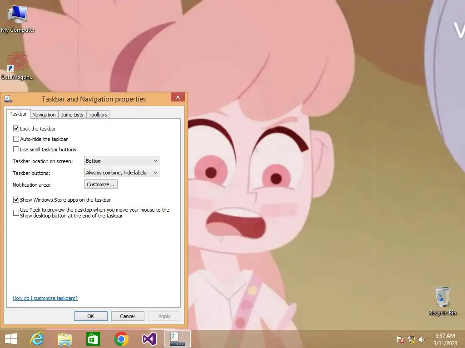Open the Taskbar location on screen dropdown
This screenshot has width=465, height=348.
[x=122, y=161]
